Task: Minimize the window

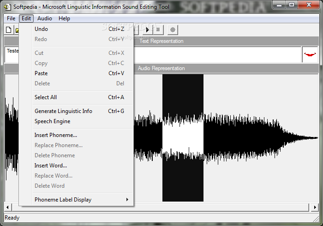Action: click(x=279, y=5)
